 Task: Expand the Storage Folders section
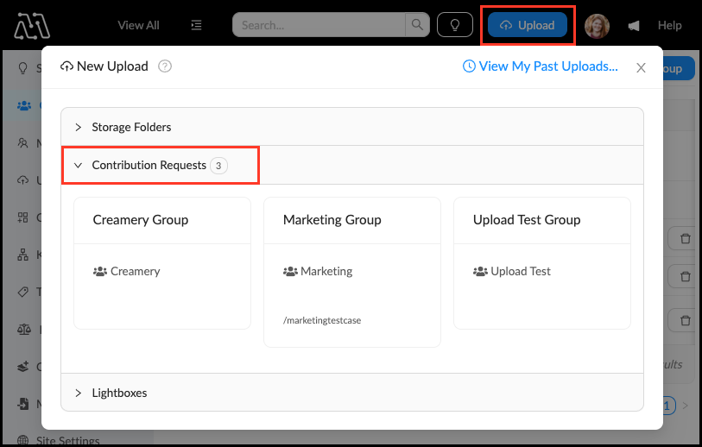click(131, 127)
